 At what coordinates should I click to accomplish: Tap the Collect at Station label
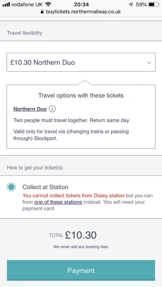[45, 187]
